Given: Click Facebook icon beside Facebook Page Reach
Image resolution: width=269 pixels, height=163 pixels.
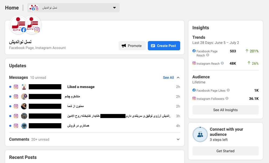Looking at the screenshot, I should click(x=194, y=51).
